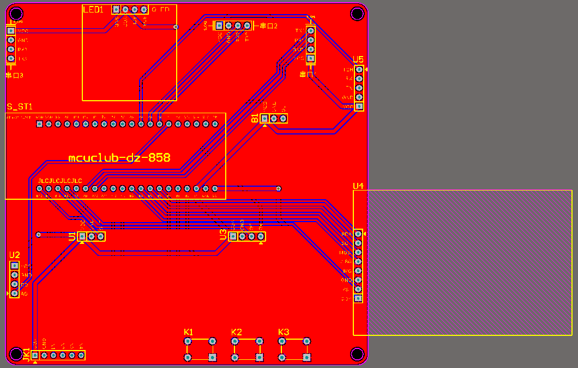Select the U2 designator label
This screenshot has width=578, height=368.
point(14,255)
